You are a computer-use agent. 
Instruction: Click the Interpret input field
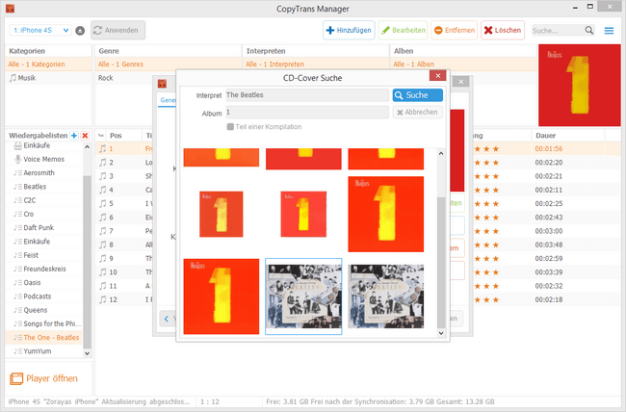307,95
